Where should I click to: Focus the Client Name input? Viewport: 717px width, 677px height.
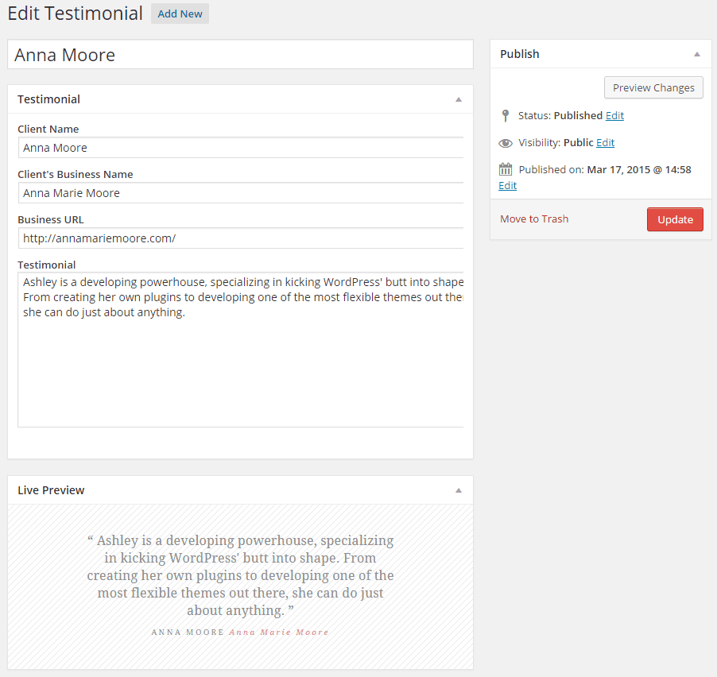pos(240,148)
